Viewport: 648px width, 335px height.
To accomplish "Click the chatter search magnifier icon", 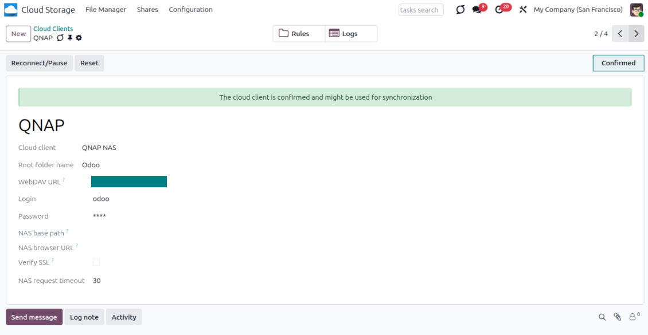I will coord(602,317).
